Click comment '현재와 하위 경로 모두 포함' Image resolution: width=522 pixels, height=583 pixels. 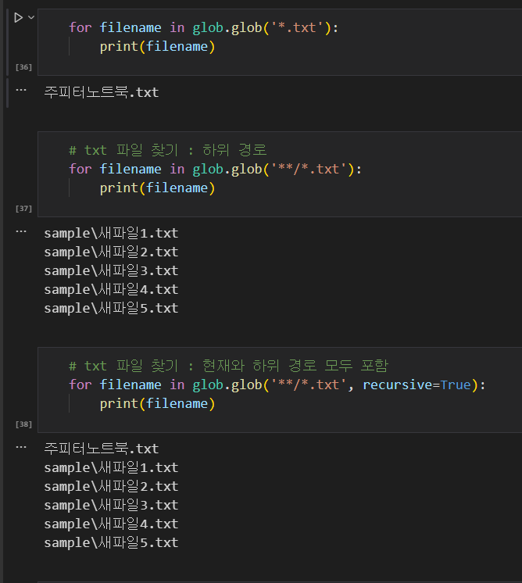(295, 366)
